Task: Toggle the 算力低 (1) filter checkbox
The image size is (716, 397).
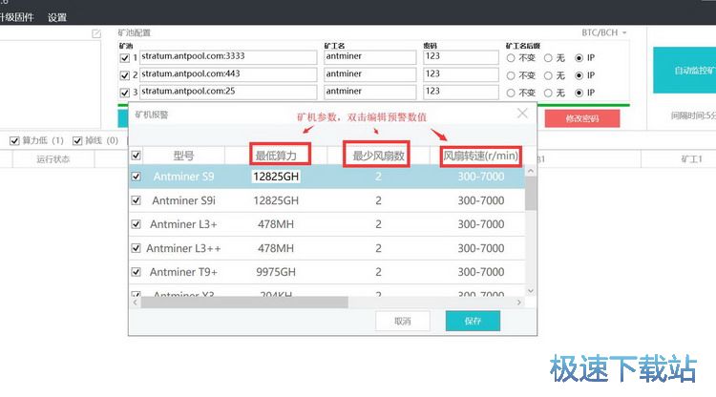Action: pyautogui.click(x=14, y=140)
